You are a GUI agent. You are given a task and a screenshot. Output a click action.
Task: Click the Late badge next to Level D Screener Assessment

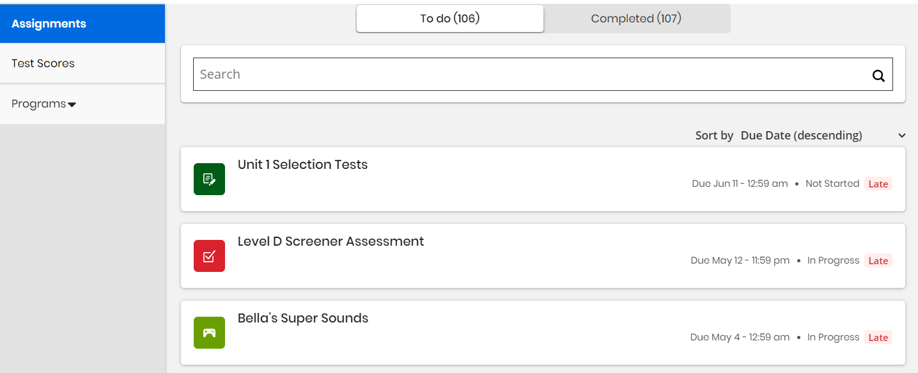click(x=878, y=260)
